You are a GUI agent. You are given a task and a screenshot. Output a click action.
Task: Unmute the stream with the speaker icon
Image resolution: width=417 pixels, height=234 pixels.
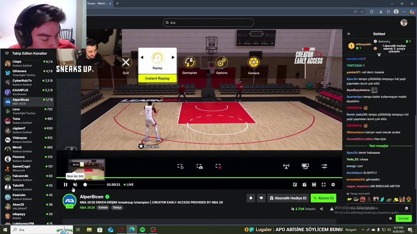tap(75, 185)
